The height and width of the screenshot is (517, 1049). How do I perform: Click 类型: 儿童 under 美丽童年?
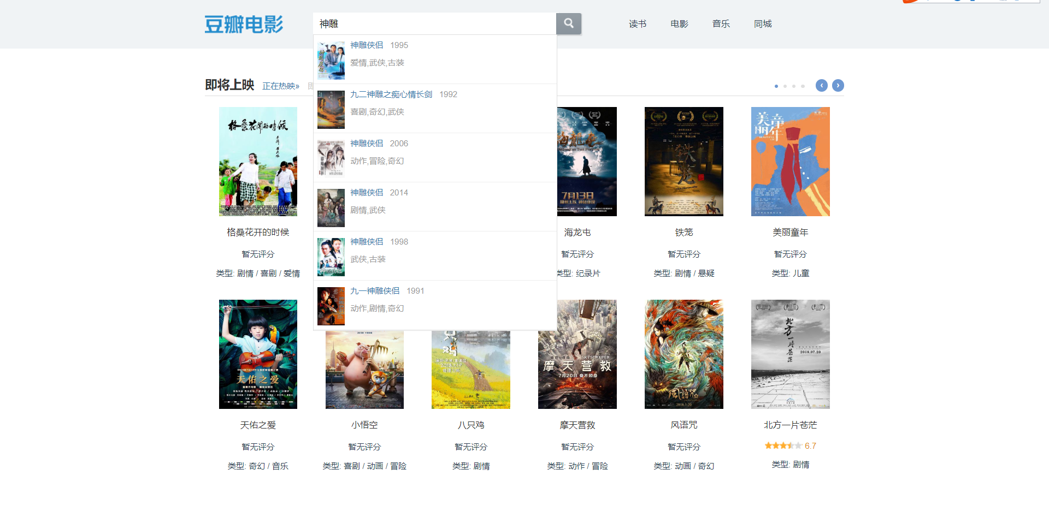(791, 274)
